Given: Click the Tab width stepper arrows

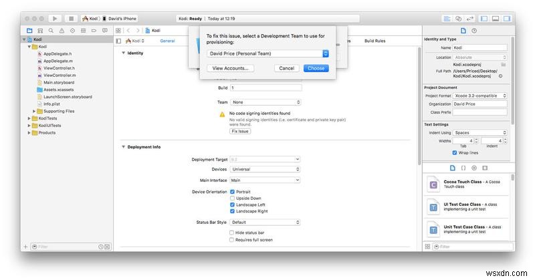Looking at the screenshot, I should tap(477, 140).
